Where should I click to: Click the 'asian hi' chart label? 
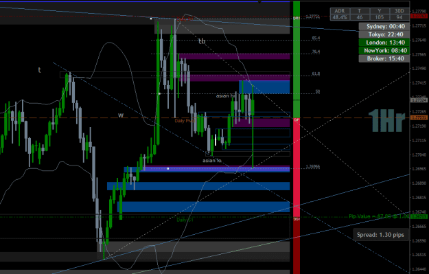(x=225, y=96)
